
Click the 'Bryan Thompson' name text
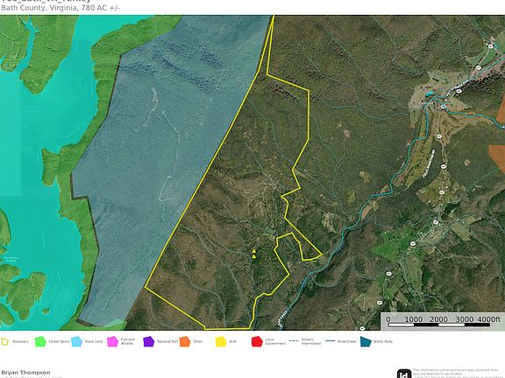[25, 372]
